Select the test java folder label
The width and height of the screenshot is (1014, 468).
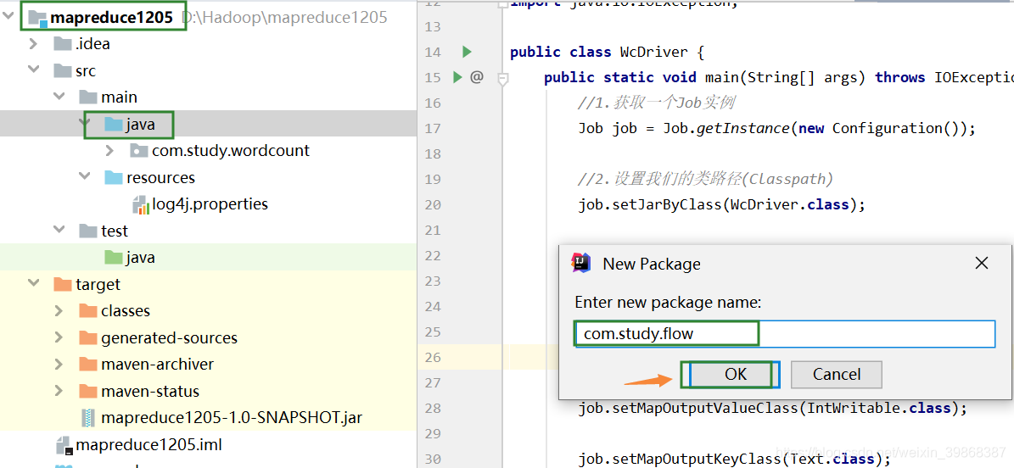tap(140, 257)
